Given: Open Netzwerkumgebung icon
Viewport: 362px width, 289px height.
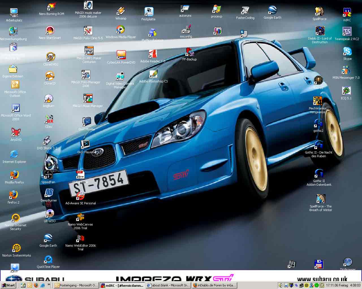Looking at the screenshot, I should coord(13,31).
